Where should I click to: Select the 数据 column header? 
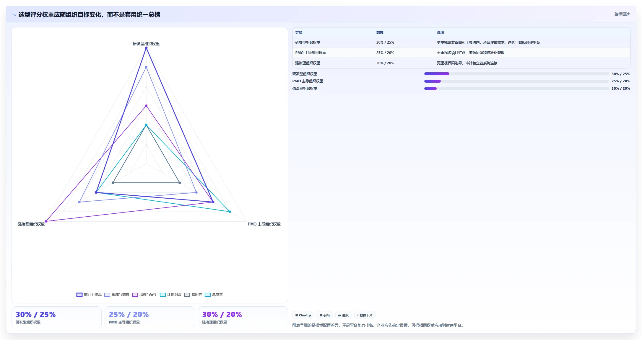(x=380, y=32)
